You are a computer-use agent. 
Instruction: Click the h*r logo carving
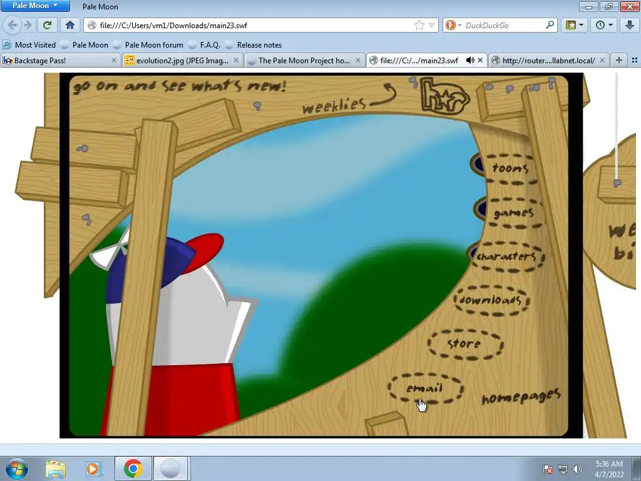click(445, 96)
